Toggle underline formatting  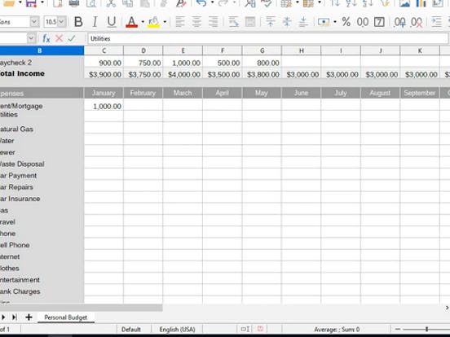[112, 22]
